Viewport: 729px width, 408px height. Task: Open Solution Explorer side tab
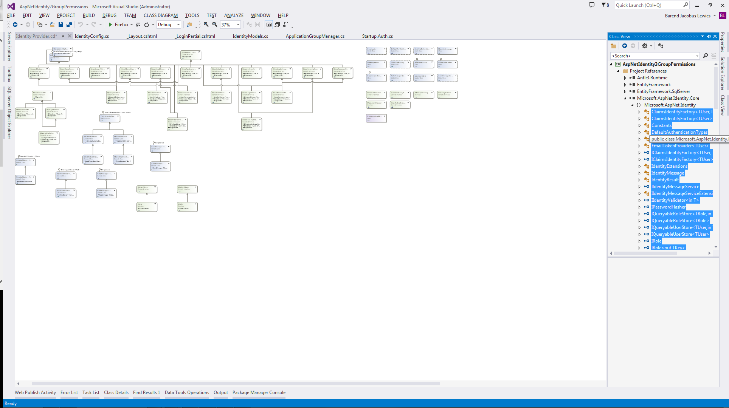722,74
